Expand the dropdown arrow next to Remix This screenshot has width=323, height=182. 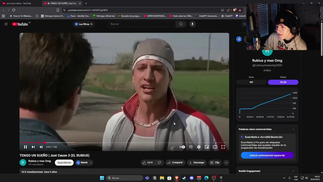[x=91, y=163]
